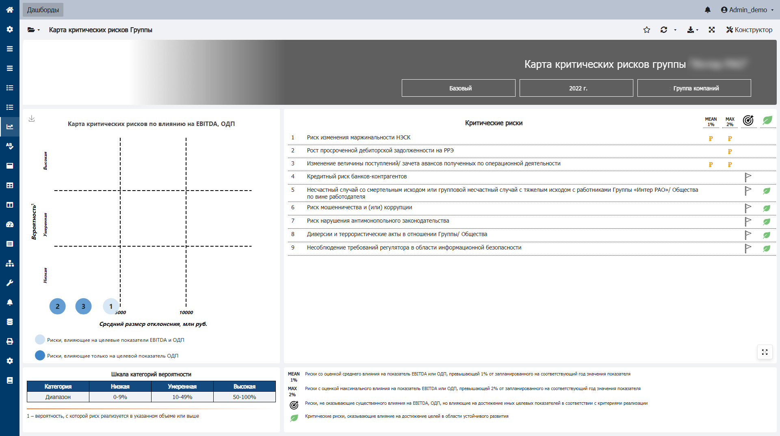Expand the download options dropdown arrow
This screenshot has height=436, width=780.
point(697,30)
